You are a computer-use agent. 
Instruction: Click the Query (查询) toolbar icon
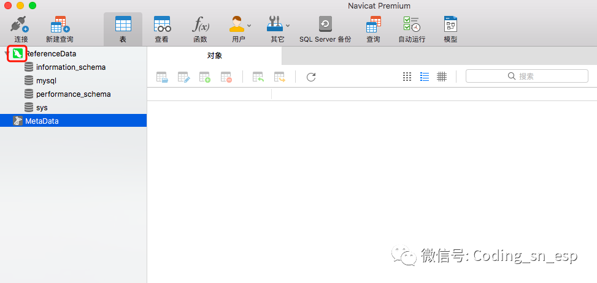[x=373, y=25]
